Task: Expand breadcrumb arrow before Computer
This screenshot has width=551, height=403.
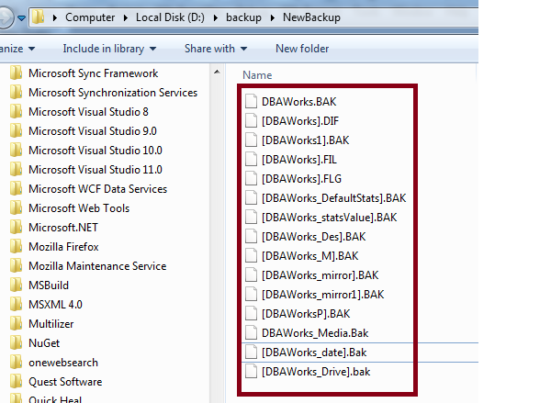Action: (54, 17)
